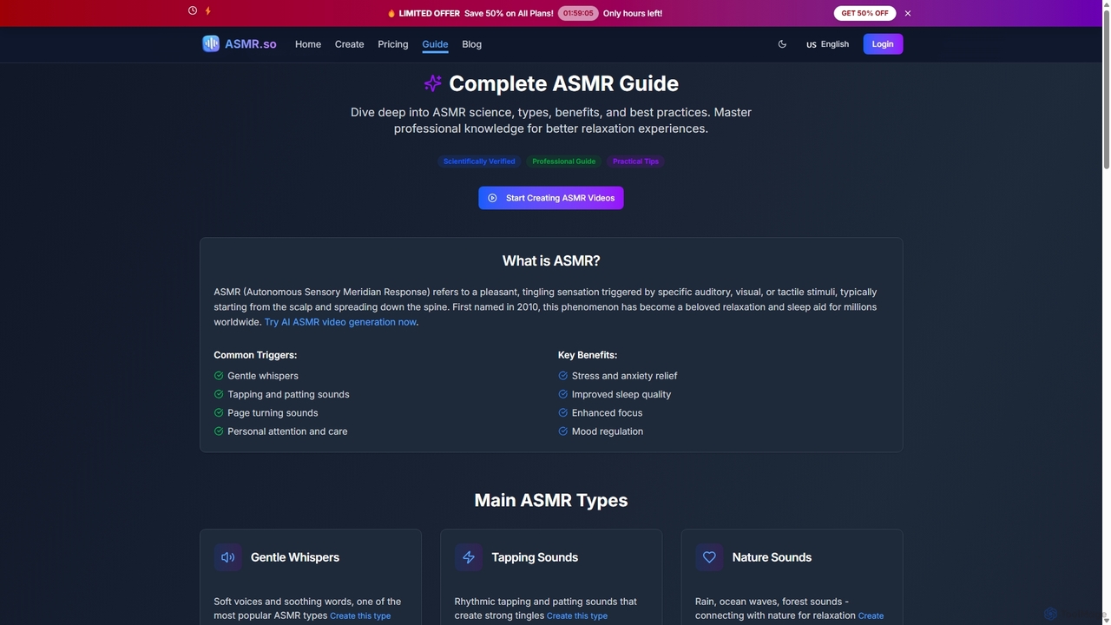Click badge icon beside Mood regulation
Image resolution: width=1111 pixels, height=625 pixels.
click(x=563, y=431)
